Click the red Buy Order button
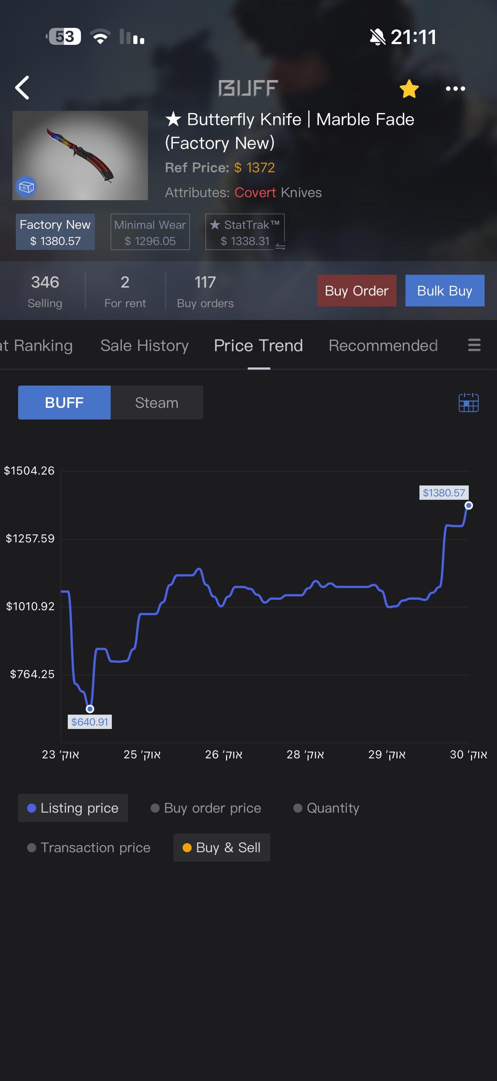The width and height of the screenshot is (497, 1081). pyautogui.click(x=357, y=290)
